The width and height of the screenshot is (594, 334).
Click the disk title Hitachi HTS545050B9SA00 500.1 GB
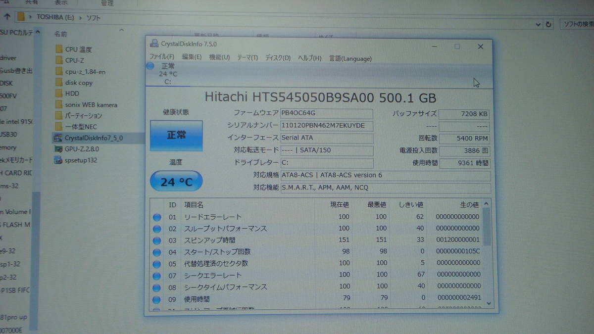321,97
